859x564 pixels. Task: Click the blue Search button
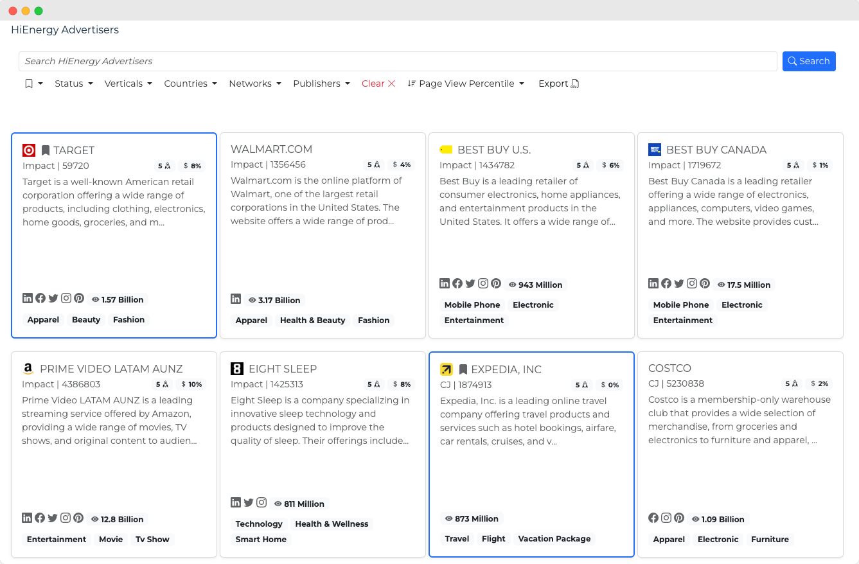click(x=809, y=61)
